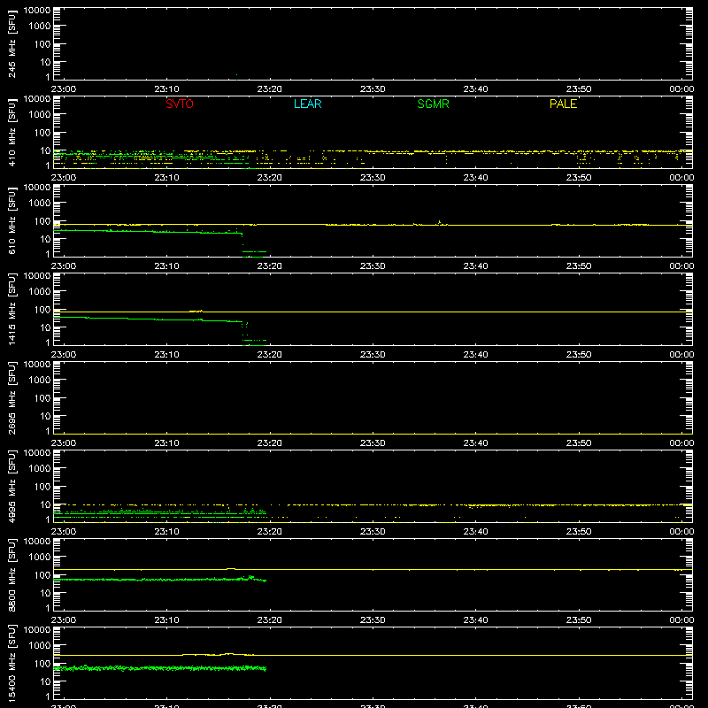Click 23:20 tick under the 410 MHz panel

tap(270, 178)
